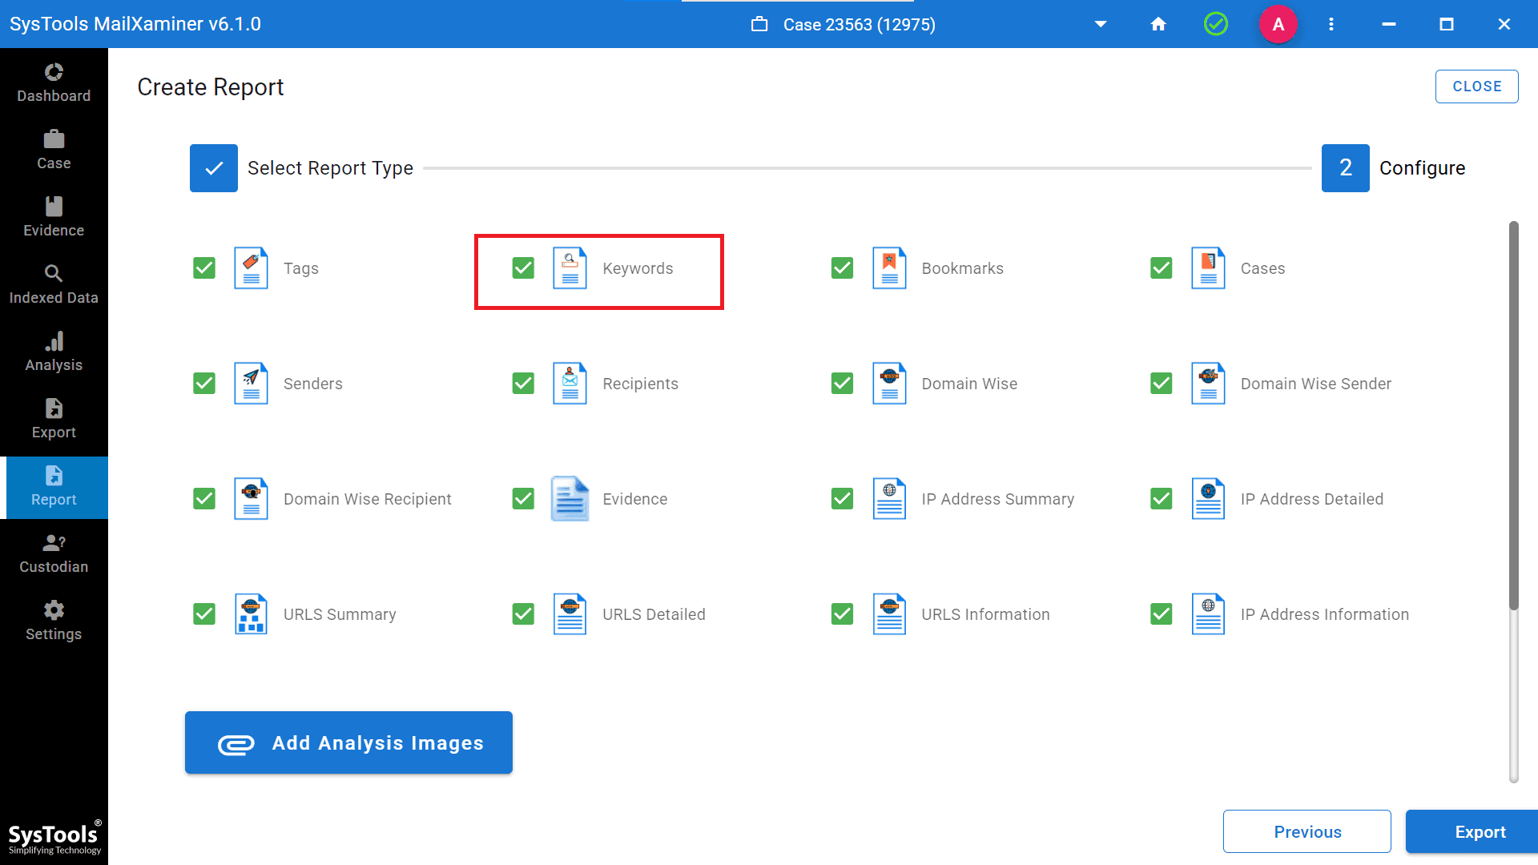This screenshot has width=1538, height=865.
Task: Uncheck the URLS Information checkbox
Action: [842, 614]
